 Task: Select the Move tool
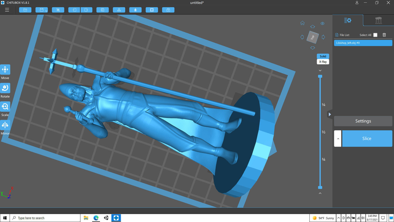pyautogui.click(x=5, y=70)
